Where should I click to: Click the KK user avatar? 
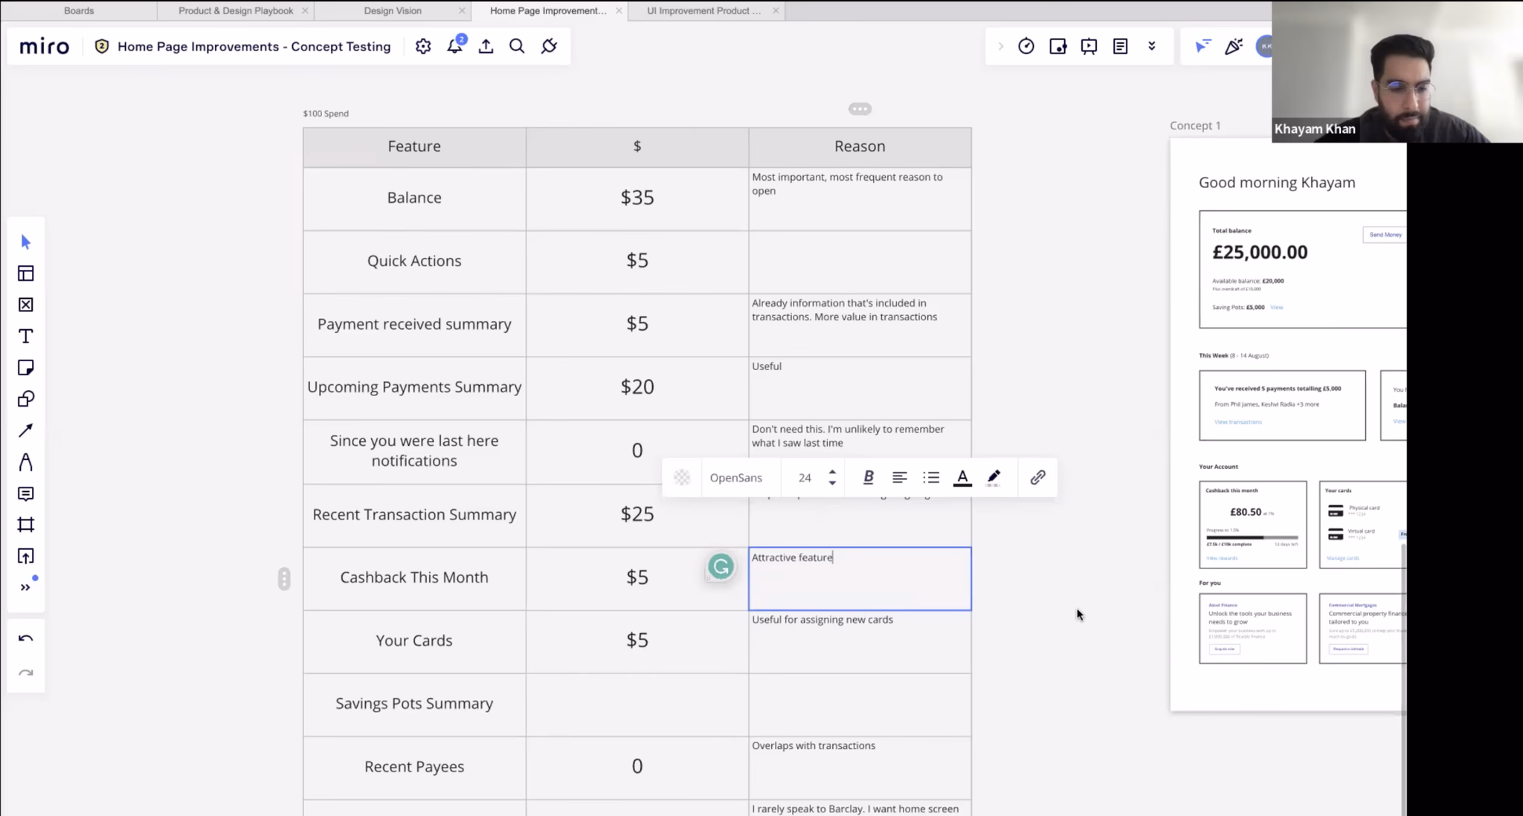1264,46
